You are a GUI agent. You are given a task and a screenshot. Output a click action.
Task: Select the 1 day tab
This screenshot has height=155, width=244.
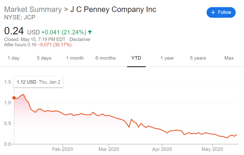[x=14, y=58]
